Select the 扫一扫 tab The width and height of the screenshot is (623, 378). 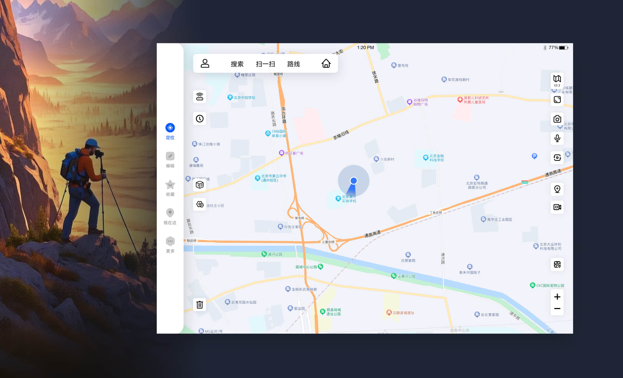(265, 64)
